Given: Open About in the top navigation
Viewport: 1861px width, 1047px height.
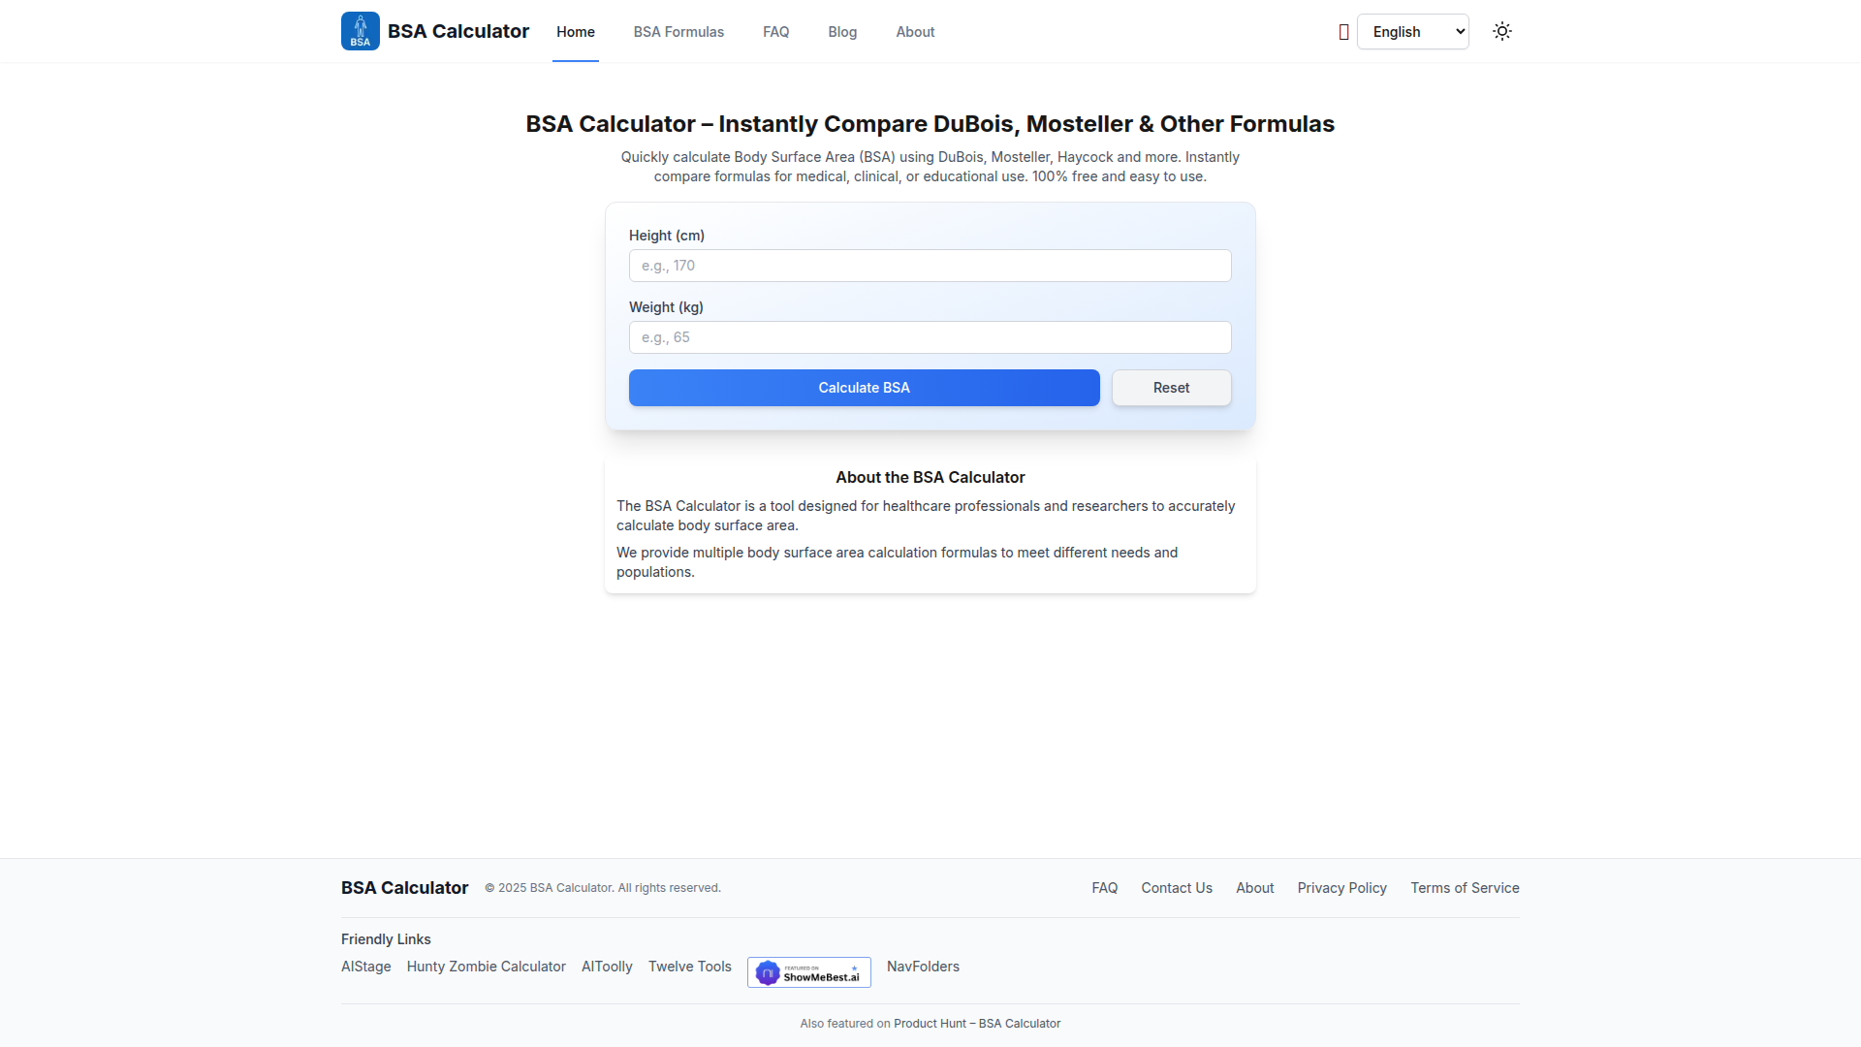Looking at the screenshot, I should (915, 32).
